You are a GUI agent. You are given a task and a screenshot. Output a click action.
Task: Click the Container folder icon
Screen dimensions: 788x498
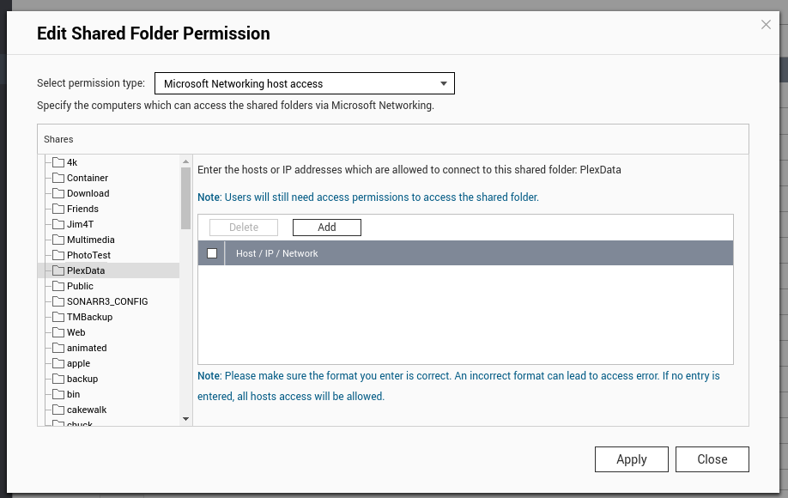coord(58,178)
